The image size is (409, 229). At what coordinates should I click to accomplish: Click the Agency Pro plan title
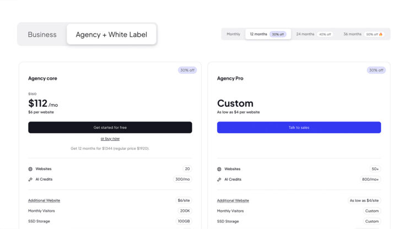tap(230, 78)
